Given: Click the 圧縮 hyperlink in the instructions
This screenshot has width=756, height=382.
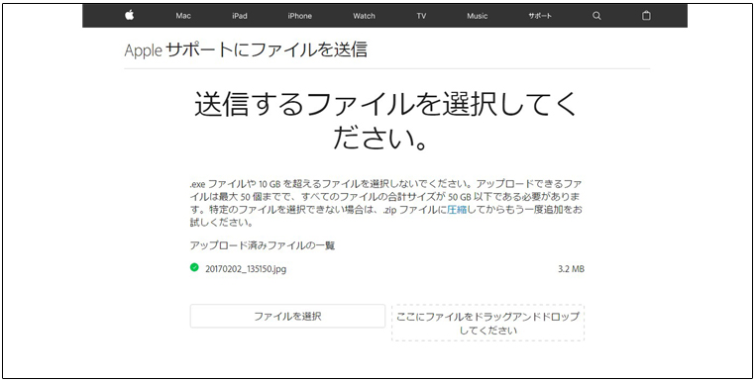Looking at the screenshot, I should pyautogui.click(x=457, y=210).
